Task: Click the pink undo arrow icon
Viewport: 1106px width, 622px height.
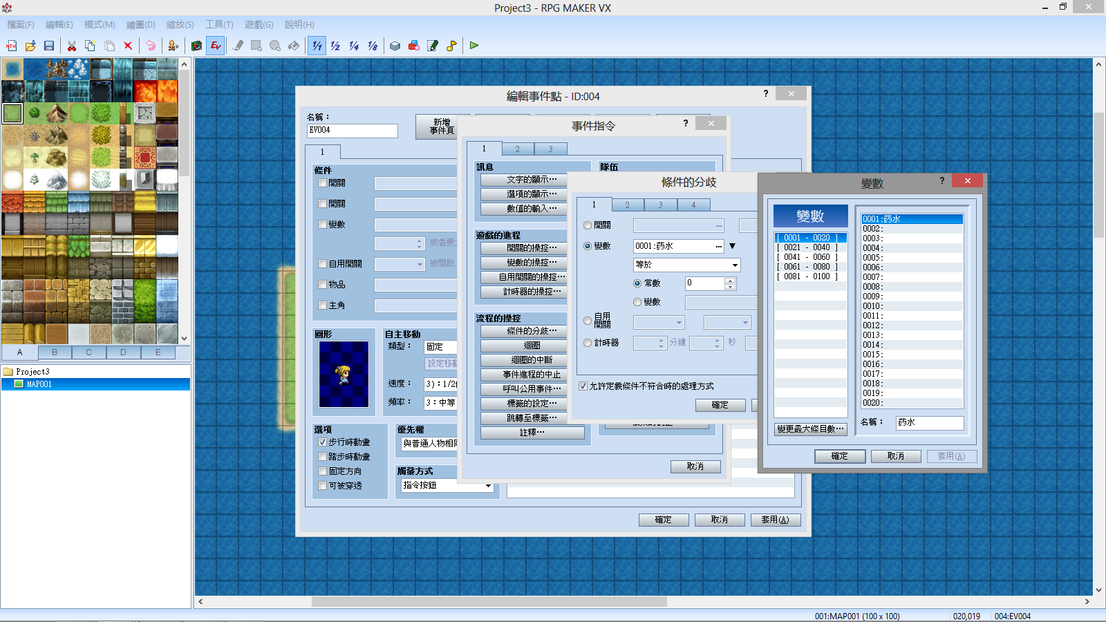Action: [x=151, y=46]
